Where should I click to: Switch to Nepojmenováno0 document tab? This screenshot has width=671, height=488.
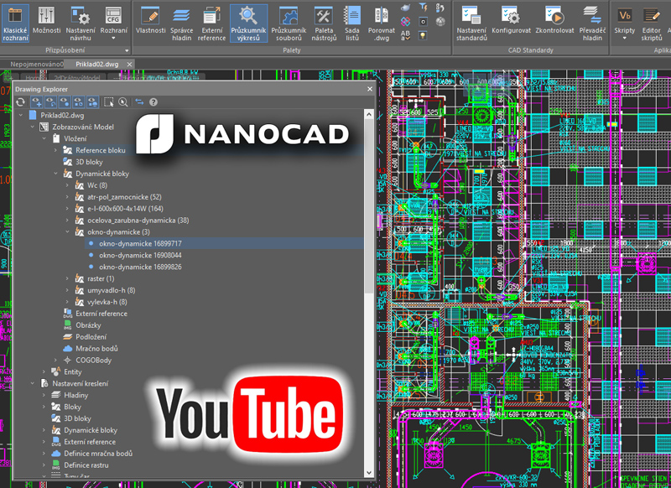pyautogui.click(x=36, y=65)
